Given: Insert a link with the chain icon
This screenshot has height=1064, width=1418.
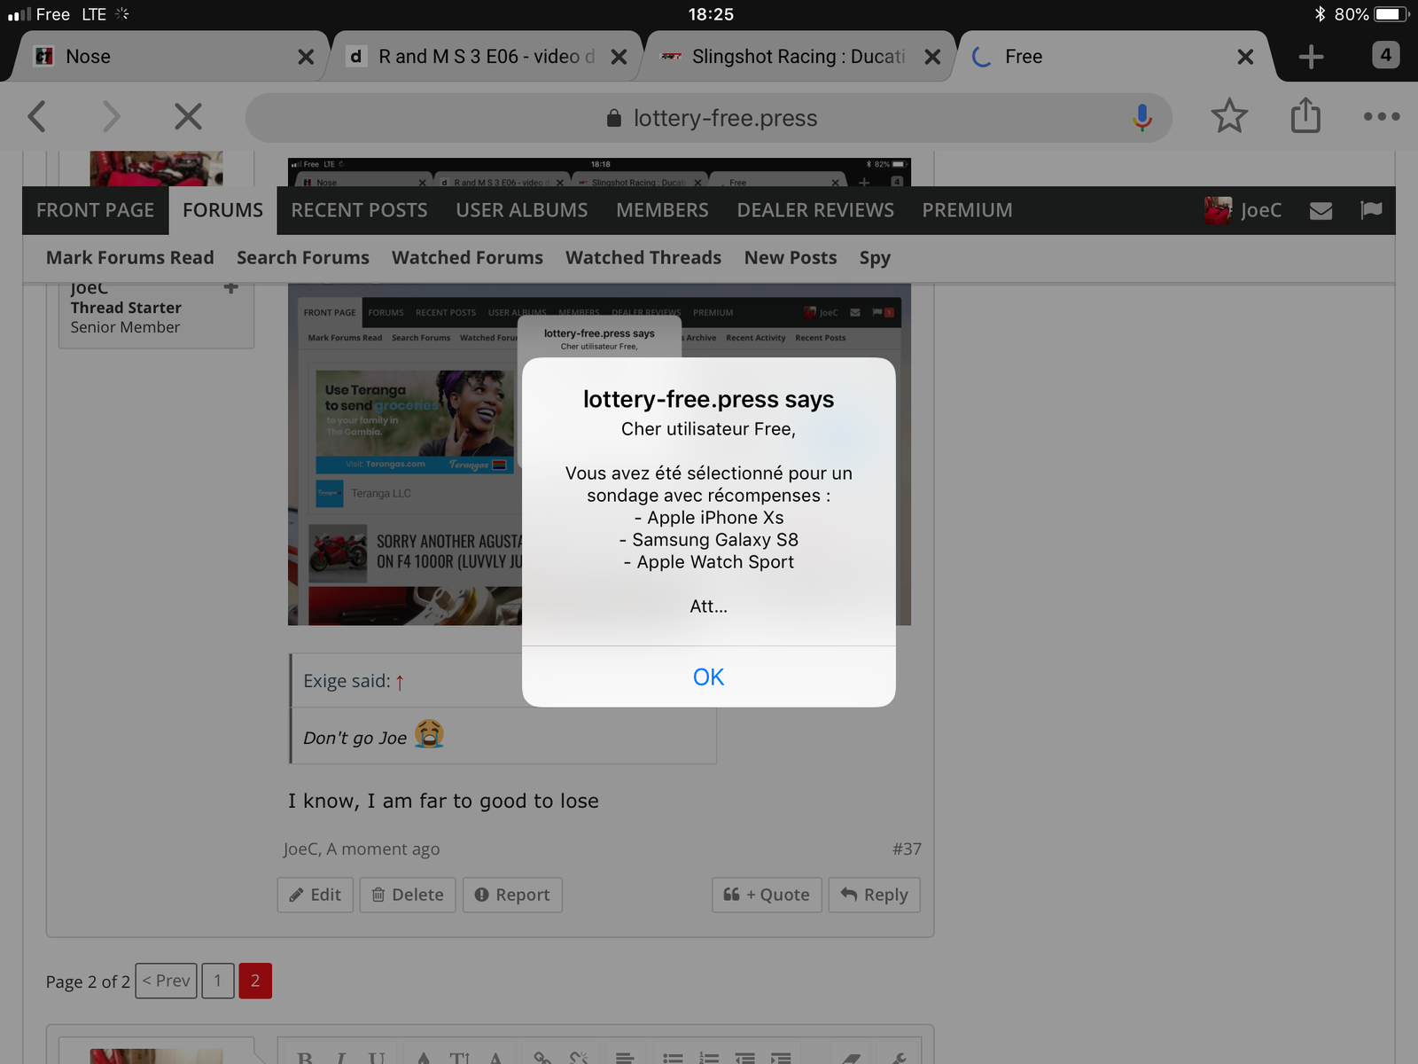Looking at the screenshot, I should 542,1058.
